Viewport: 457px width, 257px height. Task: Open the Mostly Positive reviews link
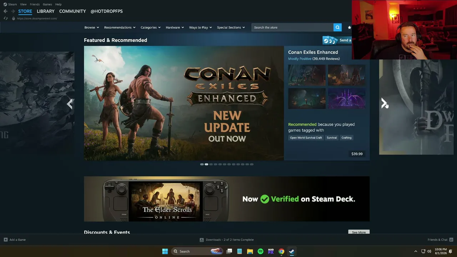(x=300, y=59)
